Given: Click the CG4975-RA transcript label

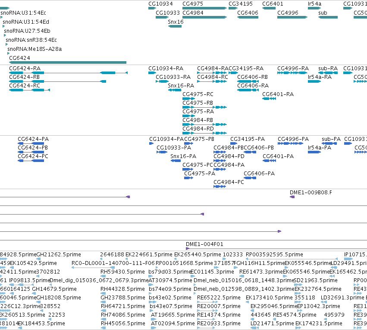Looking at the screenshot, I should click(x=198, y=112).
